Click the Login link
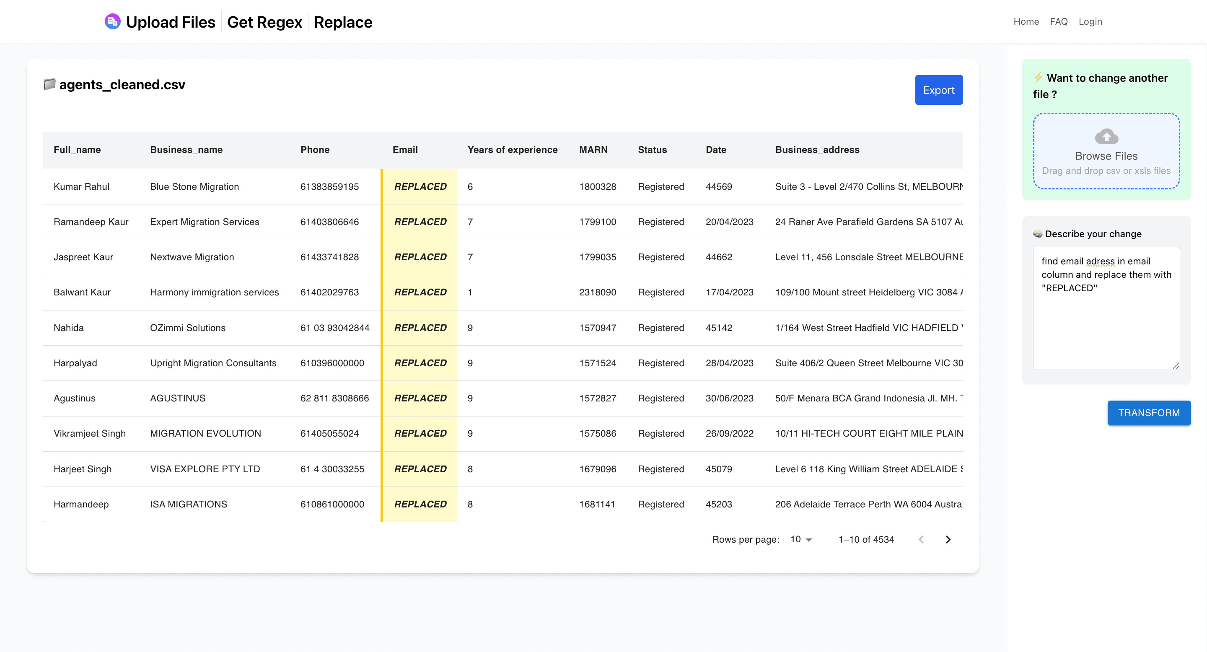1207x652 pixels. tap(1090, 21)
